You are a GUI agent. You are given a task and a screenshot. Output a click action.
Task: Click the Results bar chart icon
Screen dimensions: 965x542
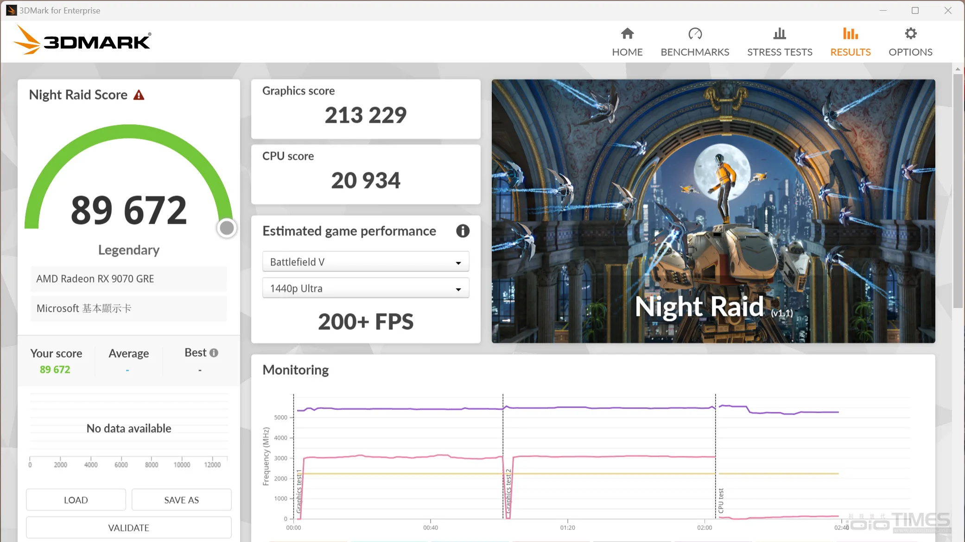pos(851,33)
